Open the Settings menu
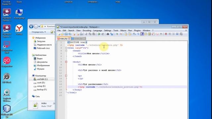The width and height of the screenshot is (212, 119). 107,30
